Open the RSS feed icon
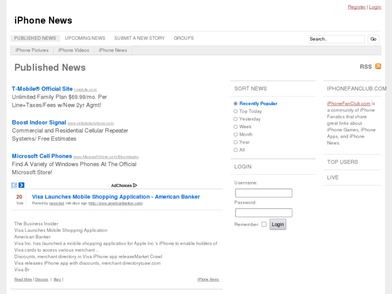 (x=378, y=66)
